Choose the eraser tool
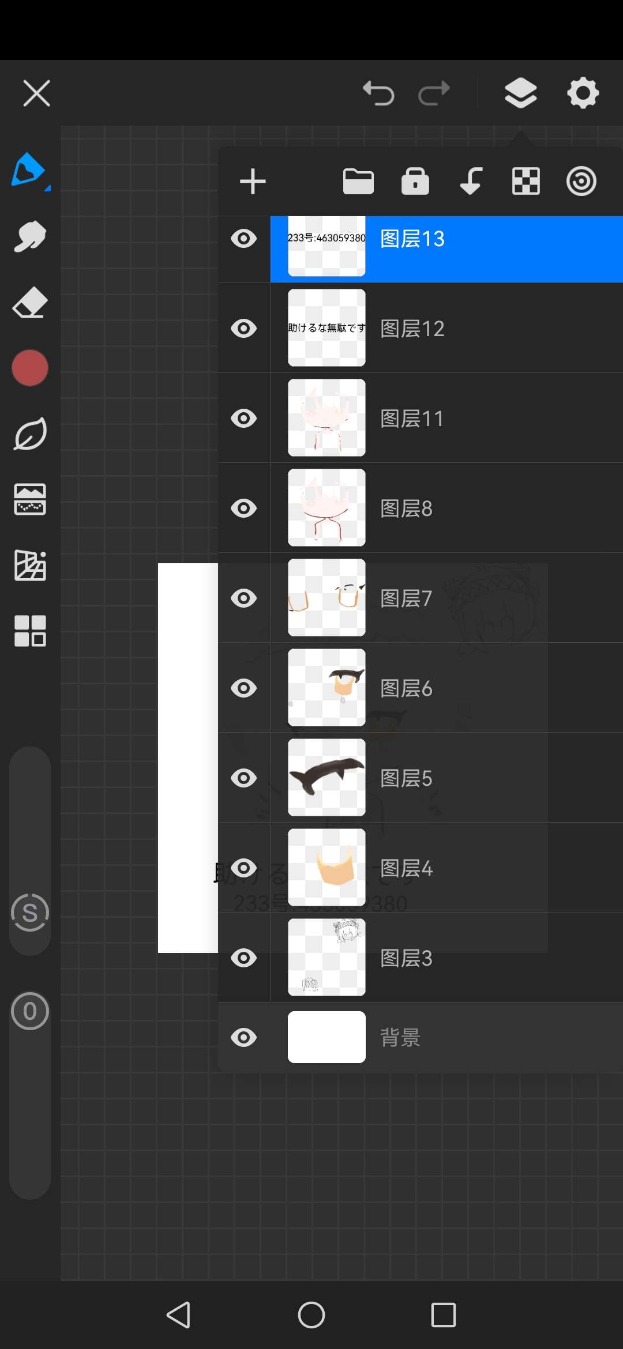This screenshot has height=1349, width=623. [x=30, y=302]
